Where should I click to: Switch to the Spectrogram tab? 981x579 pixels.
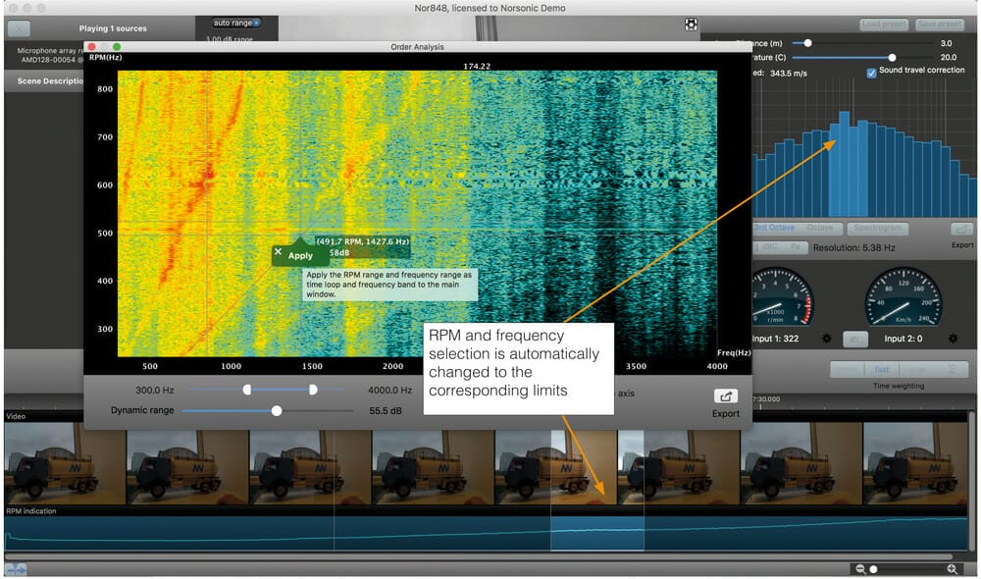[876, 228]
